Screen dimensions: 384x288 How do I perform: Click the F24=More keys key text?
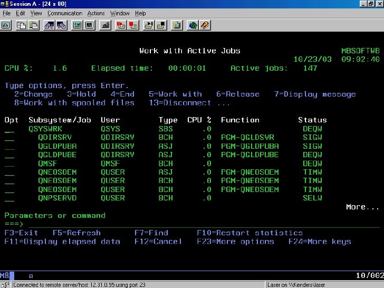[320, 242]
